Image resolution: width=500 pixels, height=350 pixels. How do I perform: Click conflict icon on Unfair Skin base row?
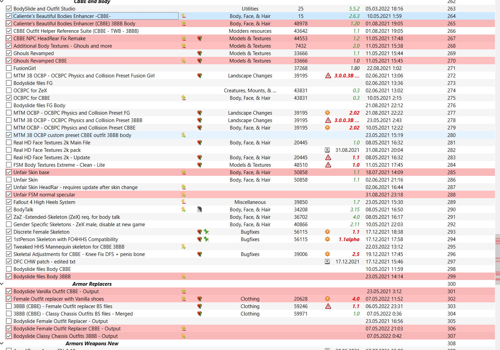[x=183, y=172]
